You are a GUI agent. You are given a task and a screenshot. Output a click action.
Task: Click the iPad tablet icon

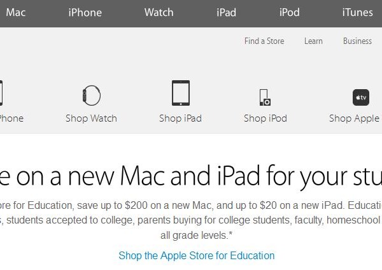181,93
